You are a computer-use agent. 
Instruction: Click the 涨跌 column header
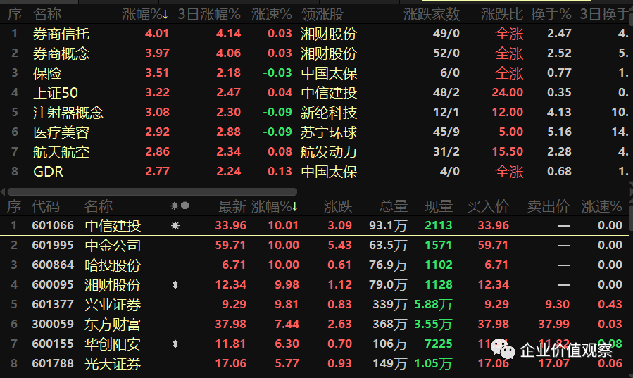tap(338, 206)
